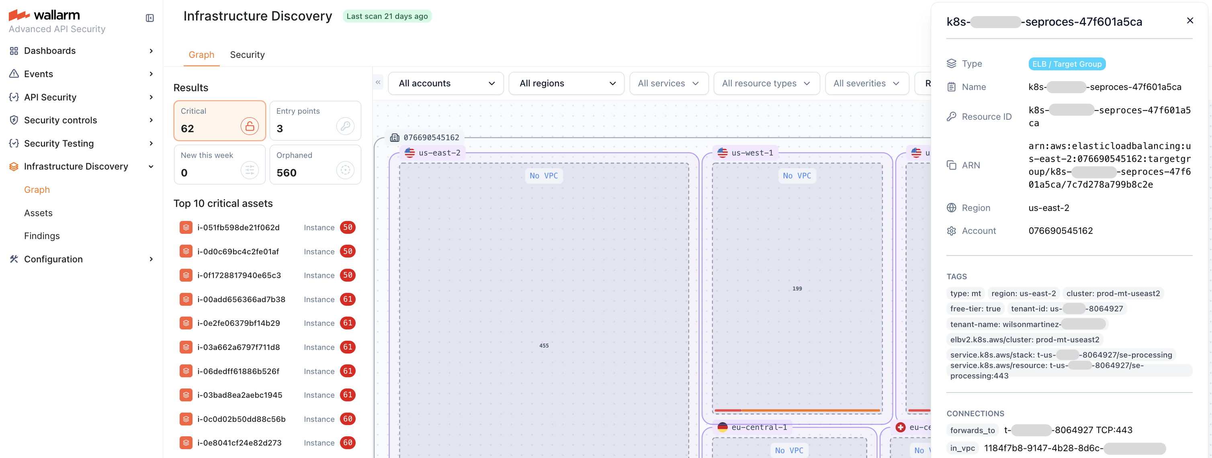Click the US flag on us-east-2
1212x458 pixels.
pos(410,153)
